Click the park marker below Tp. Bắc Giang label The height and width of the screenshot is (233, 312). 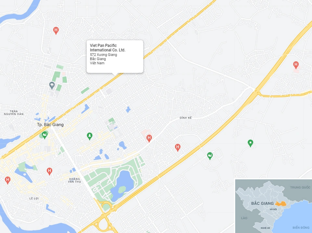click(45, 135)
